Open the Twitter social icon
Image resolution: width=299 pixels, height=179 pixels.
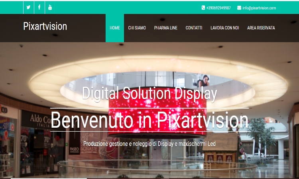click(28, 7)
